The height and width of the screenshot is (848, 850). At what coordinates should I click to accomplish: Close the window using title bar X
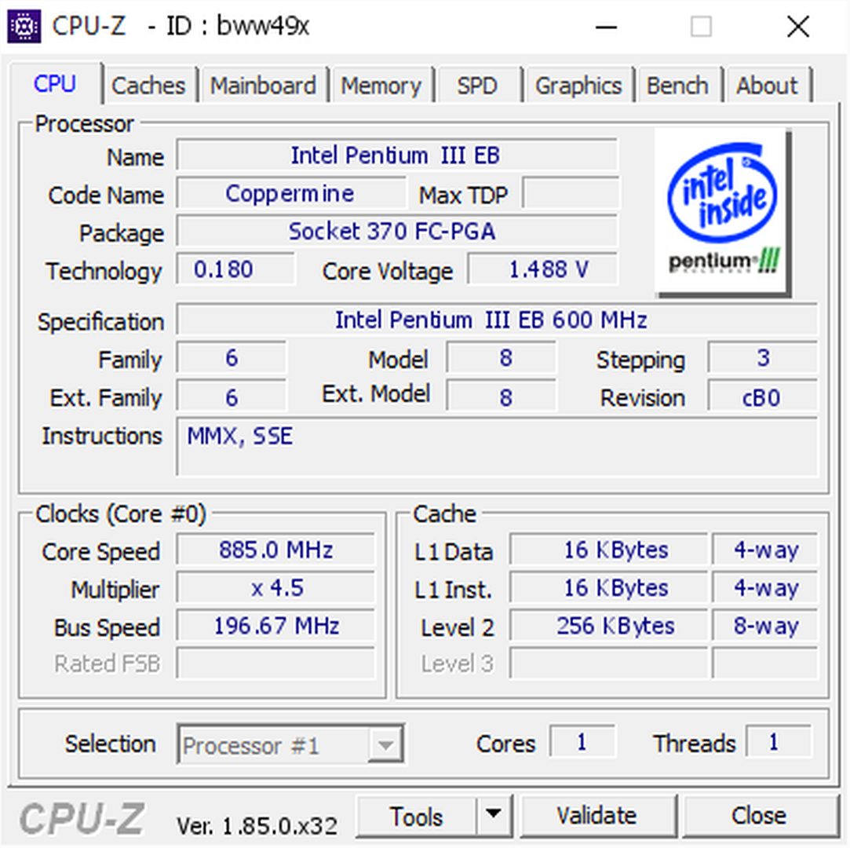pyautogui.click(x=797, y=27)
